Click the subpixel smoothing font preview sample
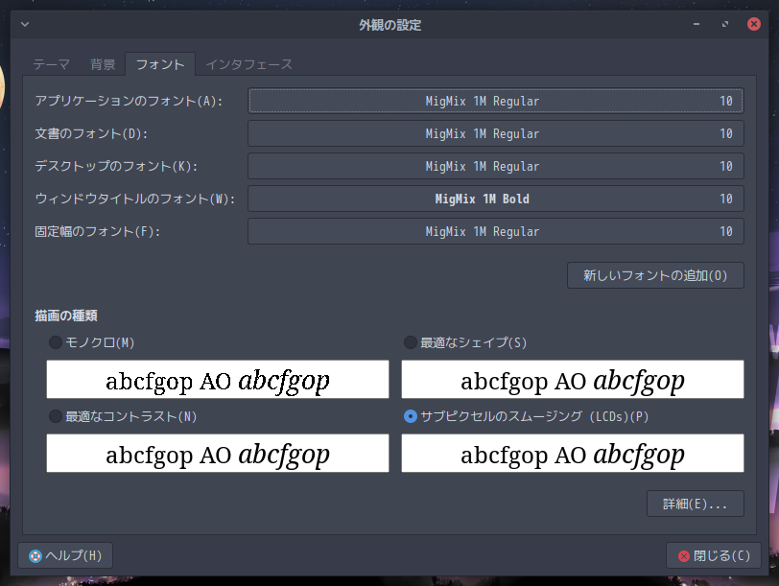 click(573, 454)
